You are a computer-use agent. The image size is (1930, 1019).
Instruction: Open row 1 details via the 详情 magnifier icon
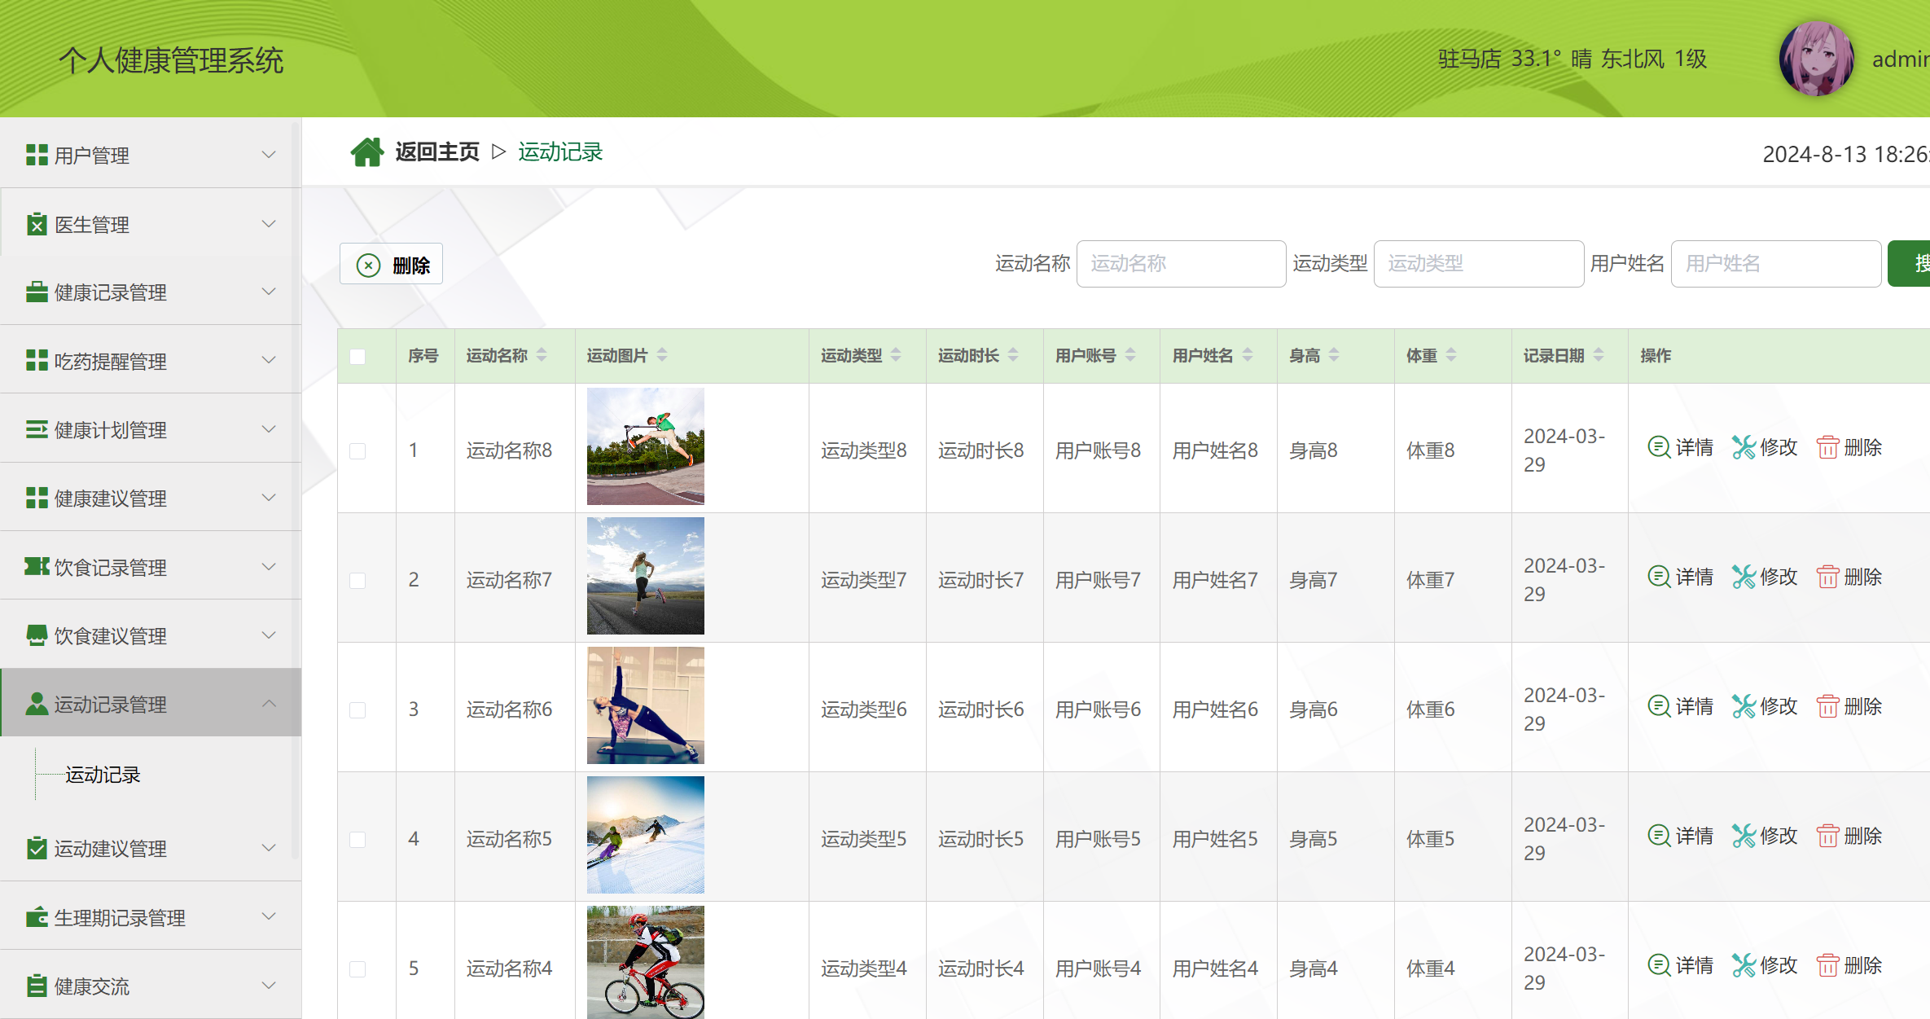[x=1659, y=447]
